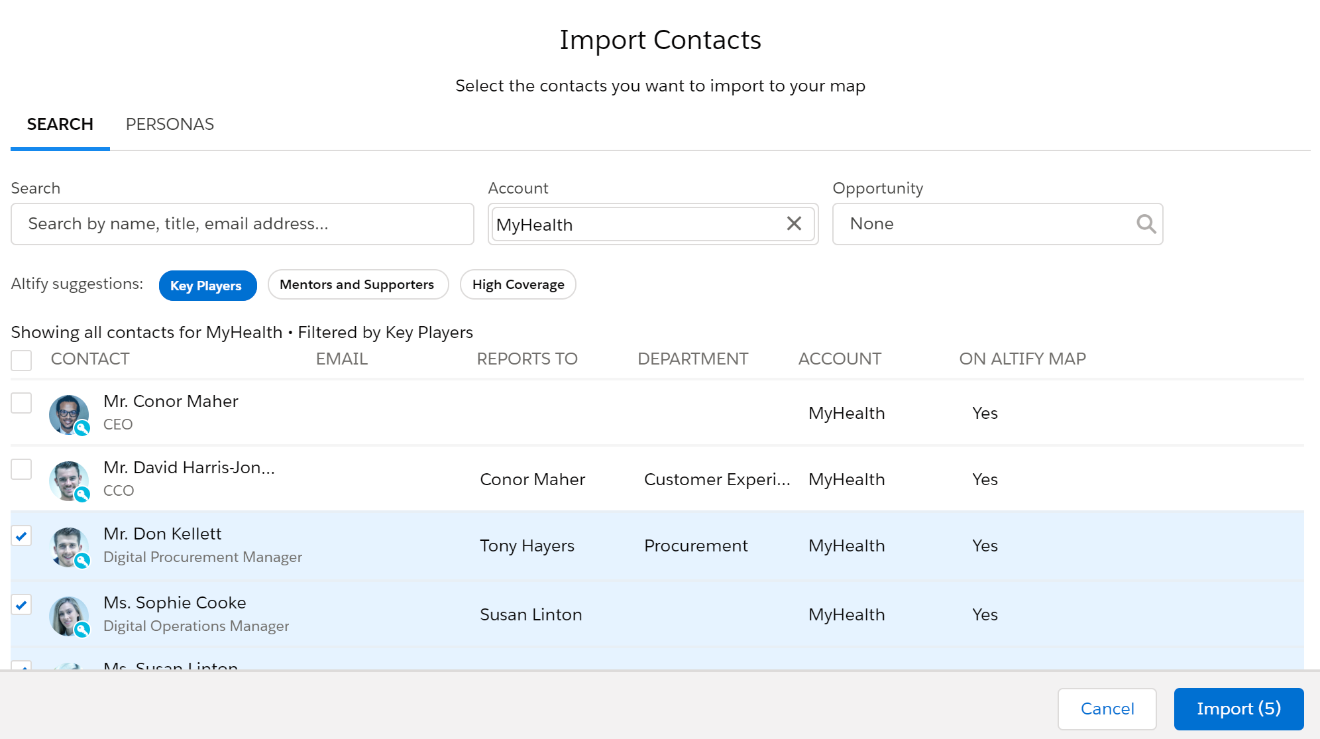Image resolution: width=1320 pixels, height=739 pixels.
Task: Clear the MyHealth account field
Action: [794, 223]
